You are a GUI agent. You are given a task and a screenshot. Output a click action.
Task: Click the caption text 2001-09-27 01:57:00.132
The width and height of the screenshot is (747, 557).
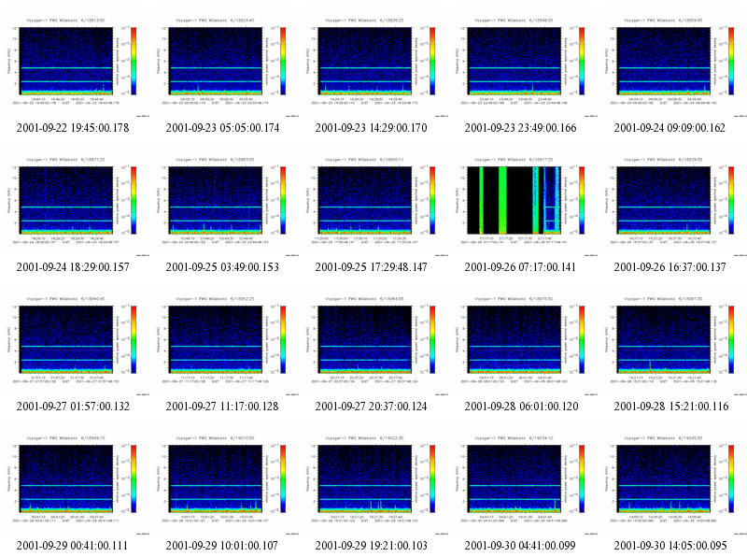tap(73, 407)
